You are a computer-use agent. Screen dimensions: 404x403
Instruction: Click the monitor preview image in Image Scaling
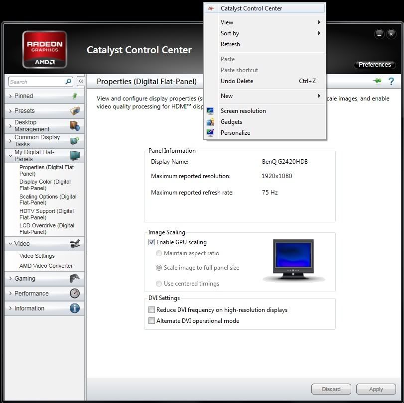click(293, 260)
